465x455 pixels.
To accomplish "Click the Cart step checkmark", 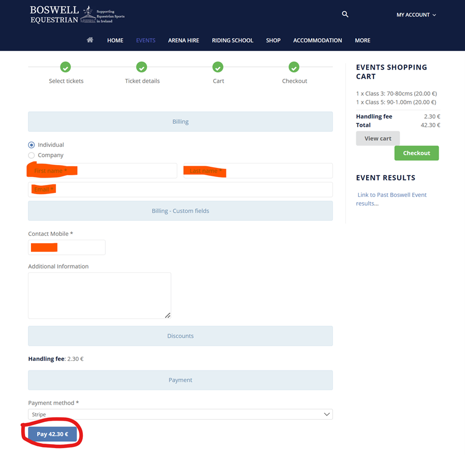I will (218, 67).
